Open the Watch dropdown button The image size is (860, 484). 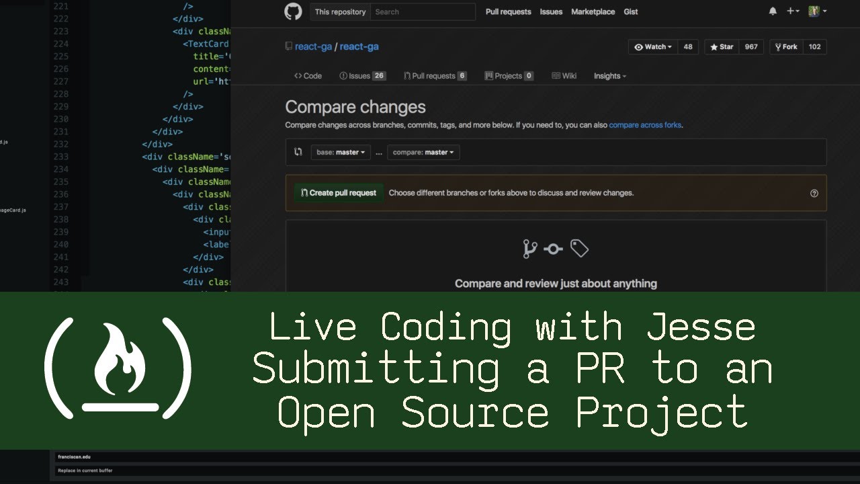click(653, 47)
